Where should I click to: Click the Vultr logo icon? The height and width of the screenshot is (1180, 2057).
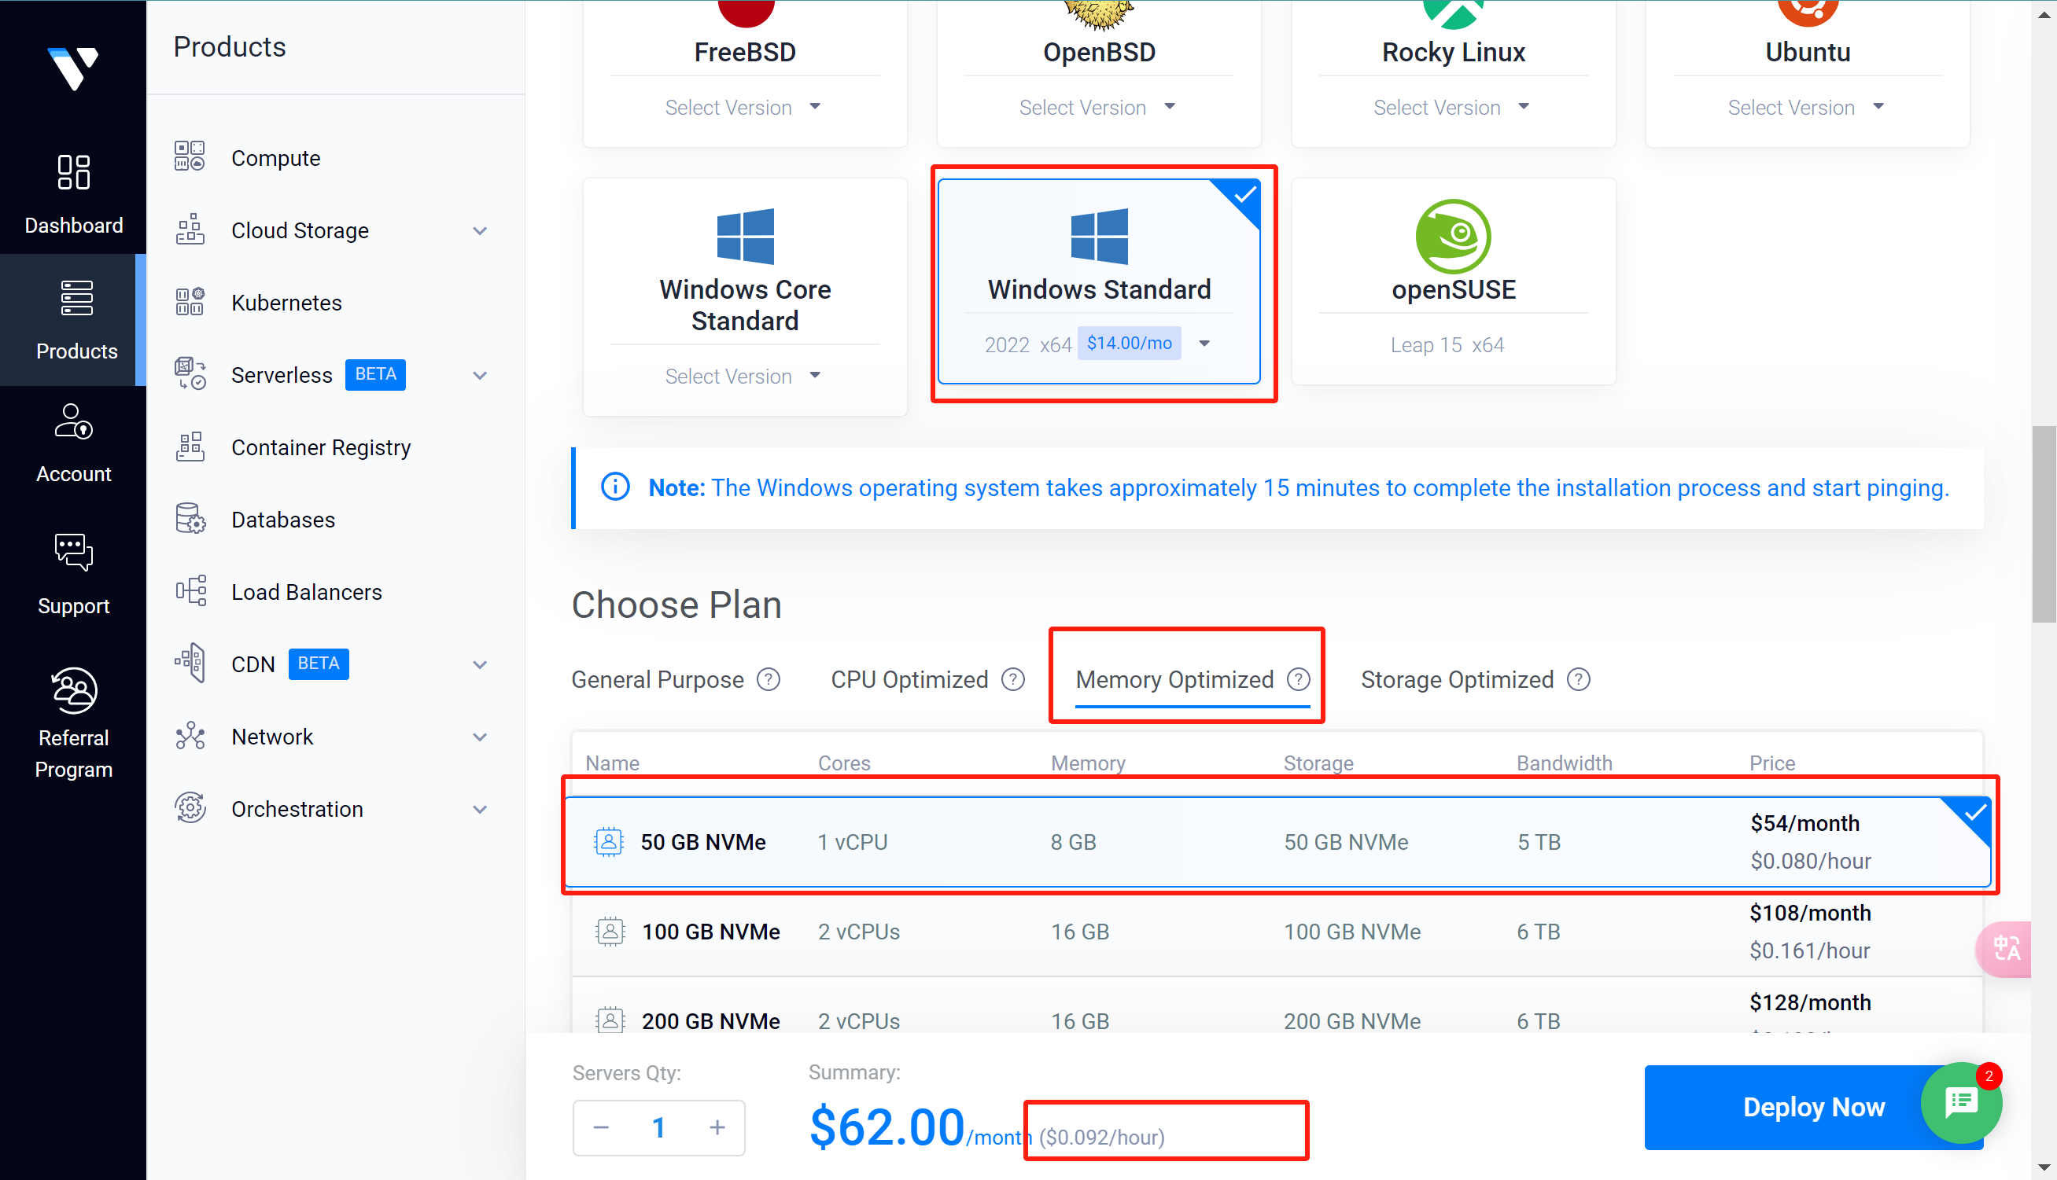pyautogui.click(x=73, y=68)
